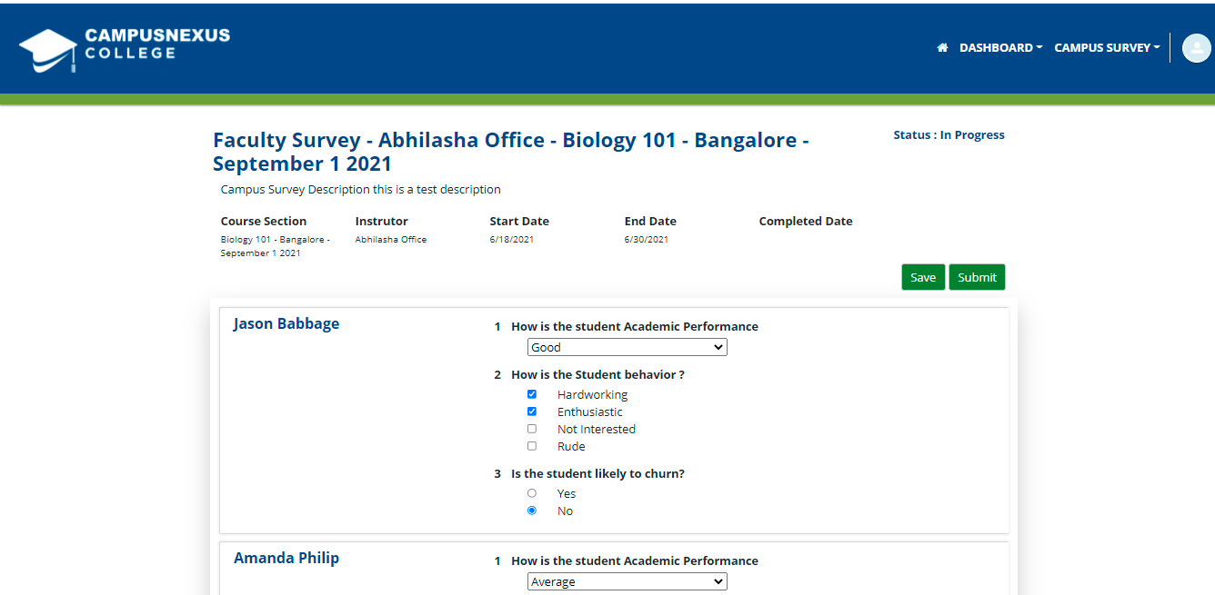Uncheck Enthusiastic under Student behavior
Screen dimensions: 1215x595
(x=532, y=411)
